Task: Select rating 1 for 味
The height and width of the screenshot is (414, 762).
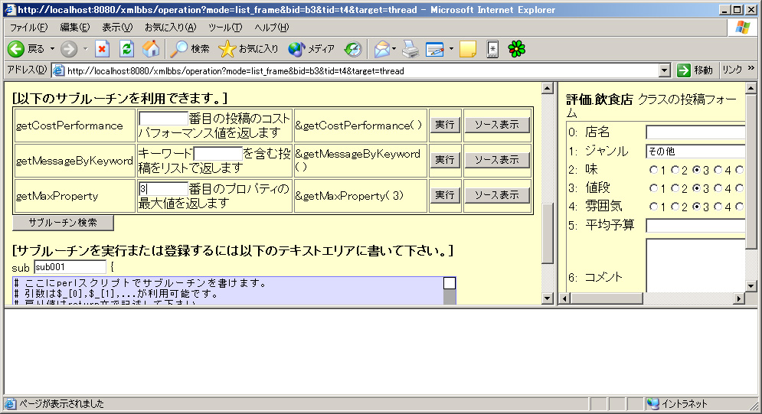Action: 653,170
